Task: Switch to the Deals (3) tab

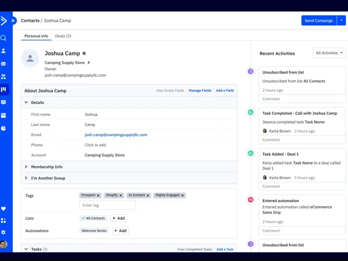Action: [63, 36]
